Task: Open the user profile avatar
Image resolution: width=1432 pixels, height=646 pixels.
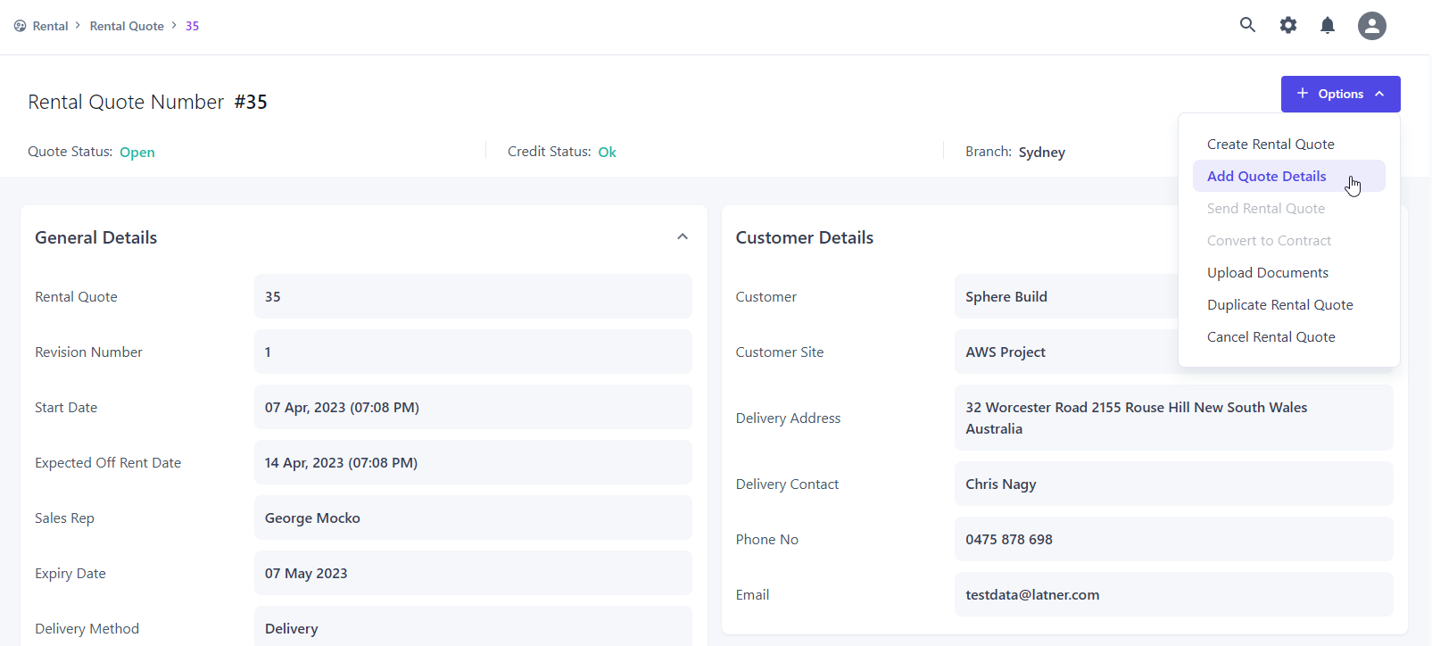Action: click(x=1371, y=26)
